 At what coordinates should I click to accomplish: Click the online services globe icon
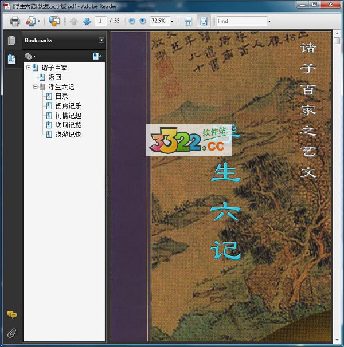pos(54,21)
